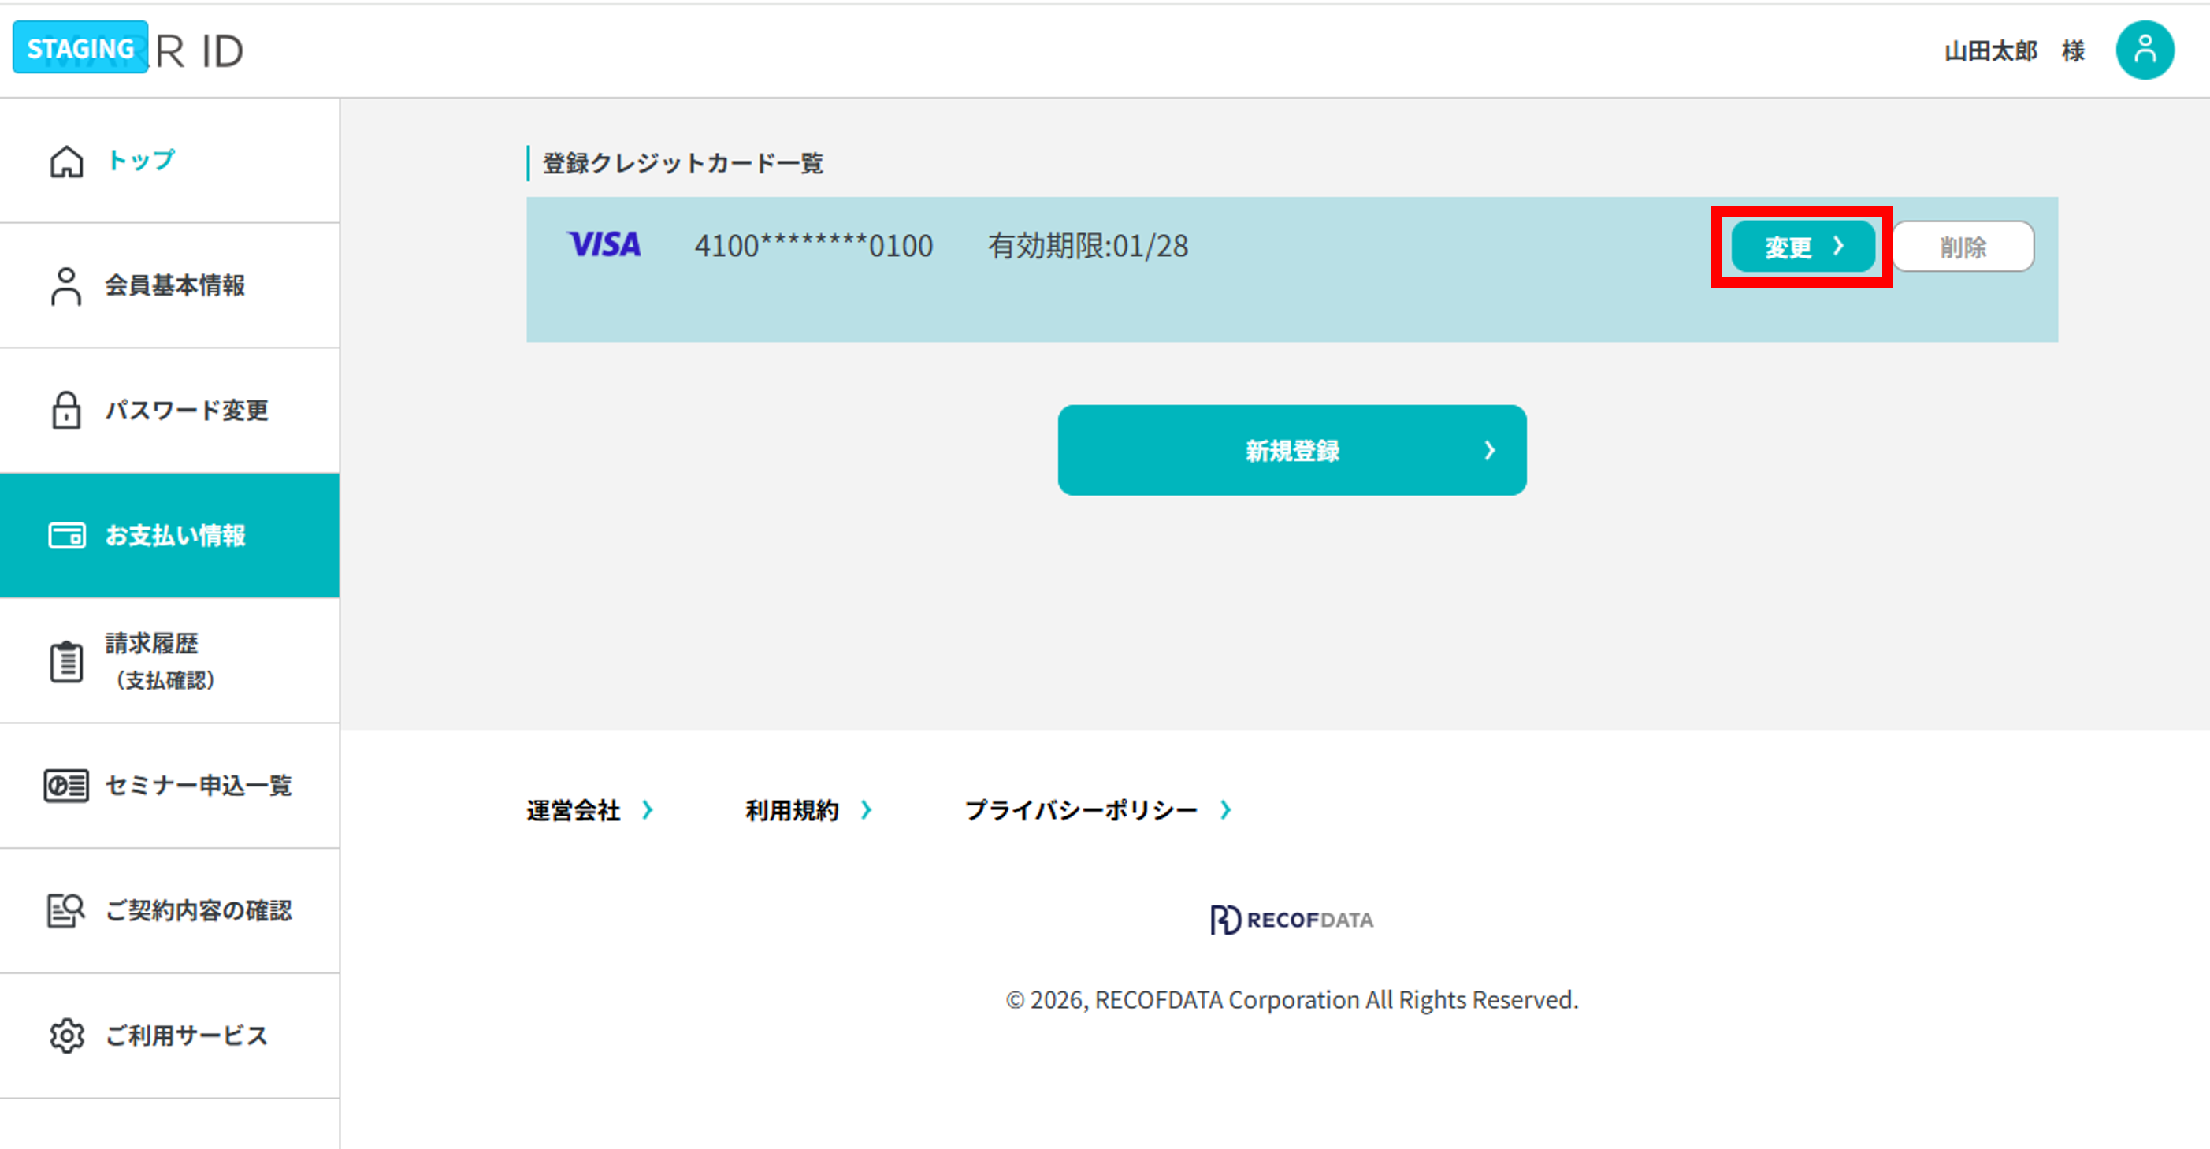
Task: Click the 有効期限:01/28 text
Action: [1088, 247]
